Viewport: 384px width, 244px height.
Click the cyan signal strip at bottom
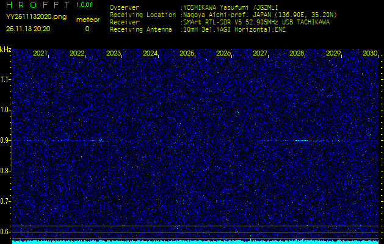[x=195, y=242]
